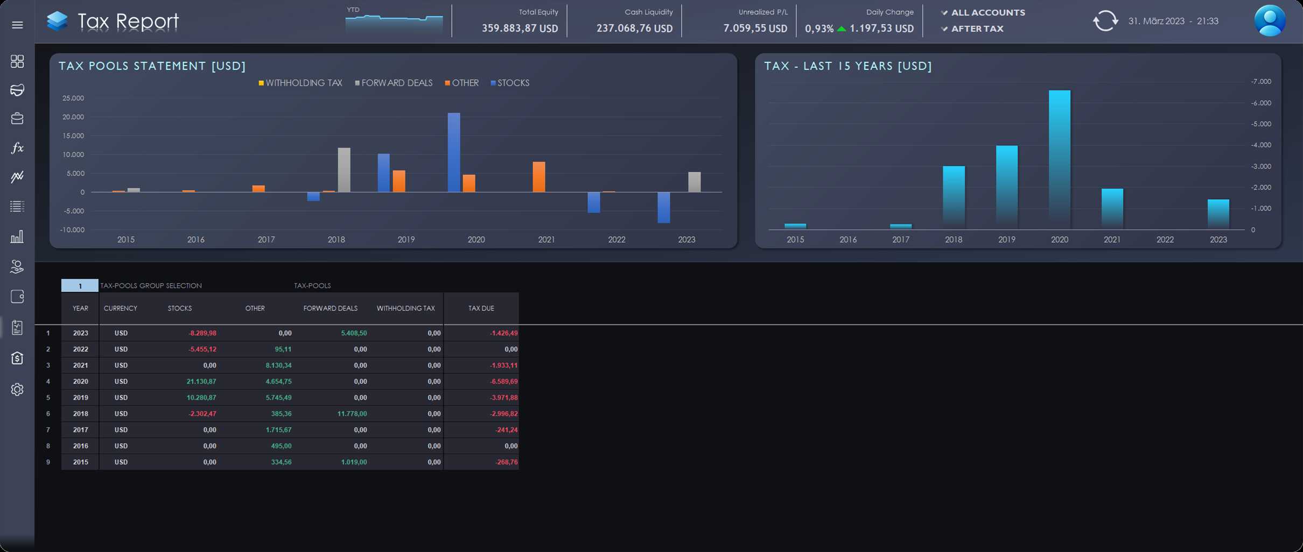The height and width of the screenshot is (552, 1303).
Task: Click the WITHHOLDING TAX legend entry
Action: click(300, 83)
